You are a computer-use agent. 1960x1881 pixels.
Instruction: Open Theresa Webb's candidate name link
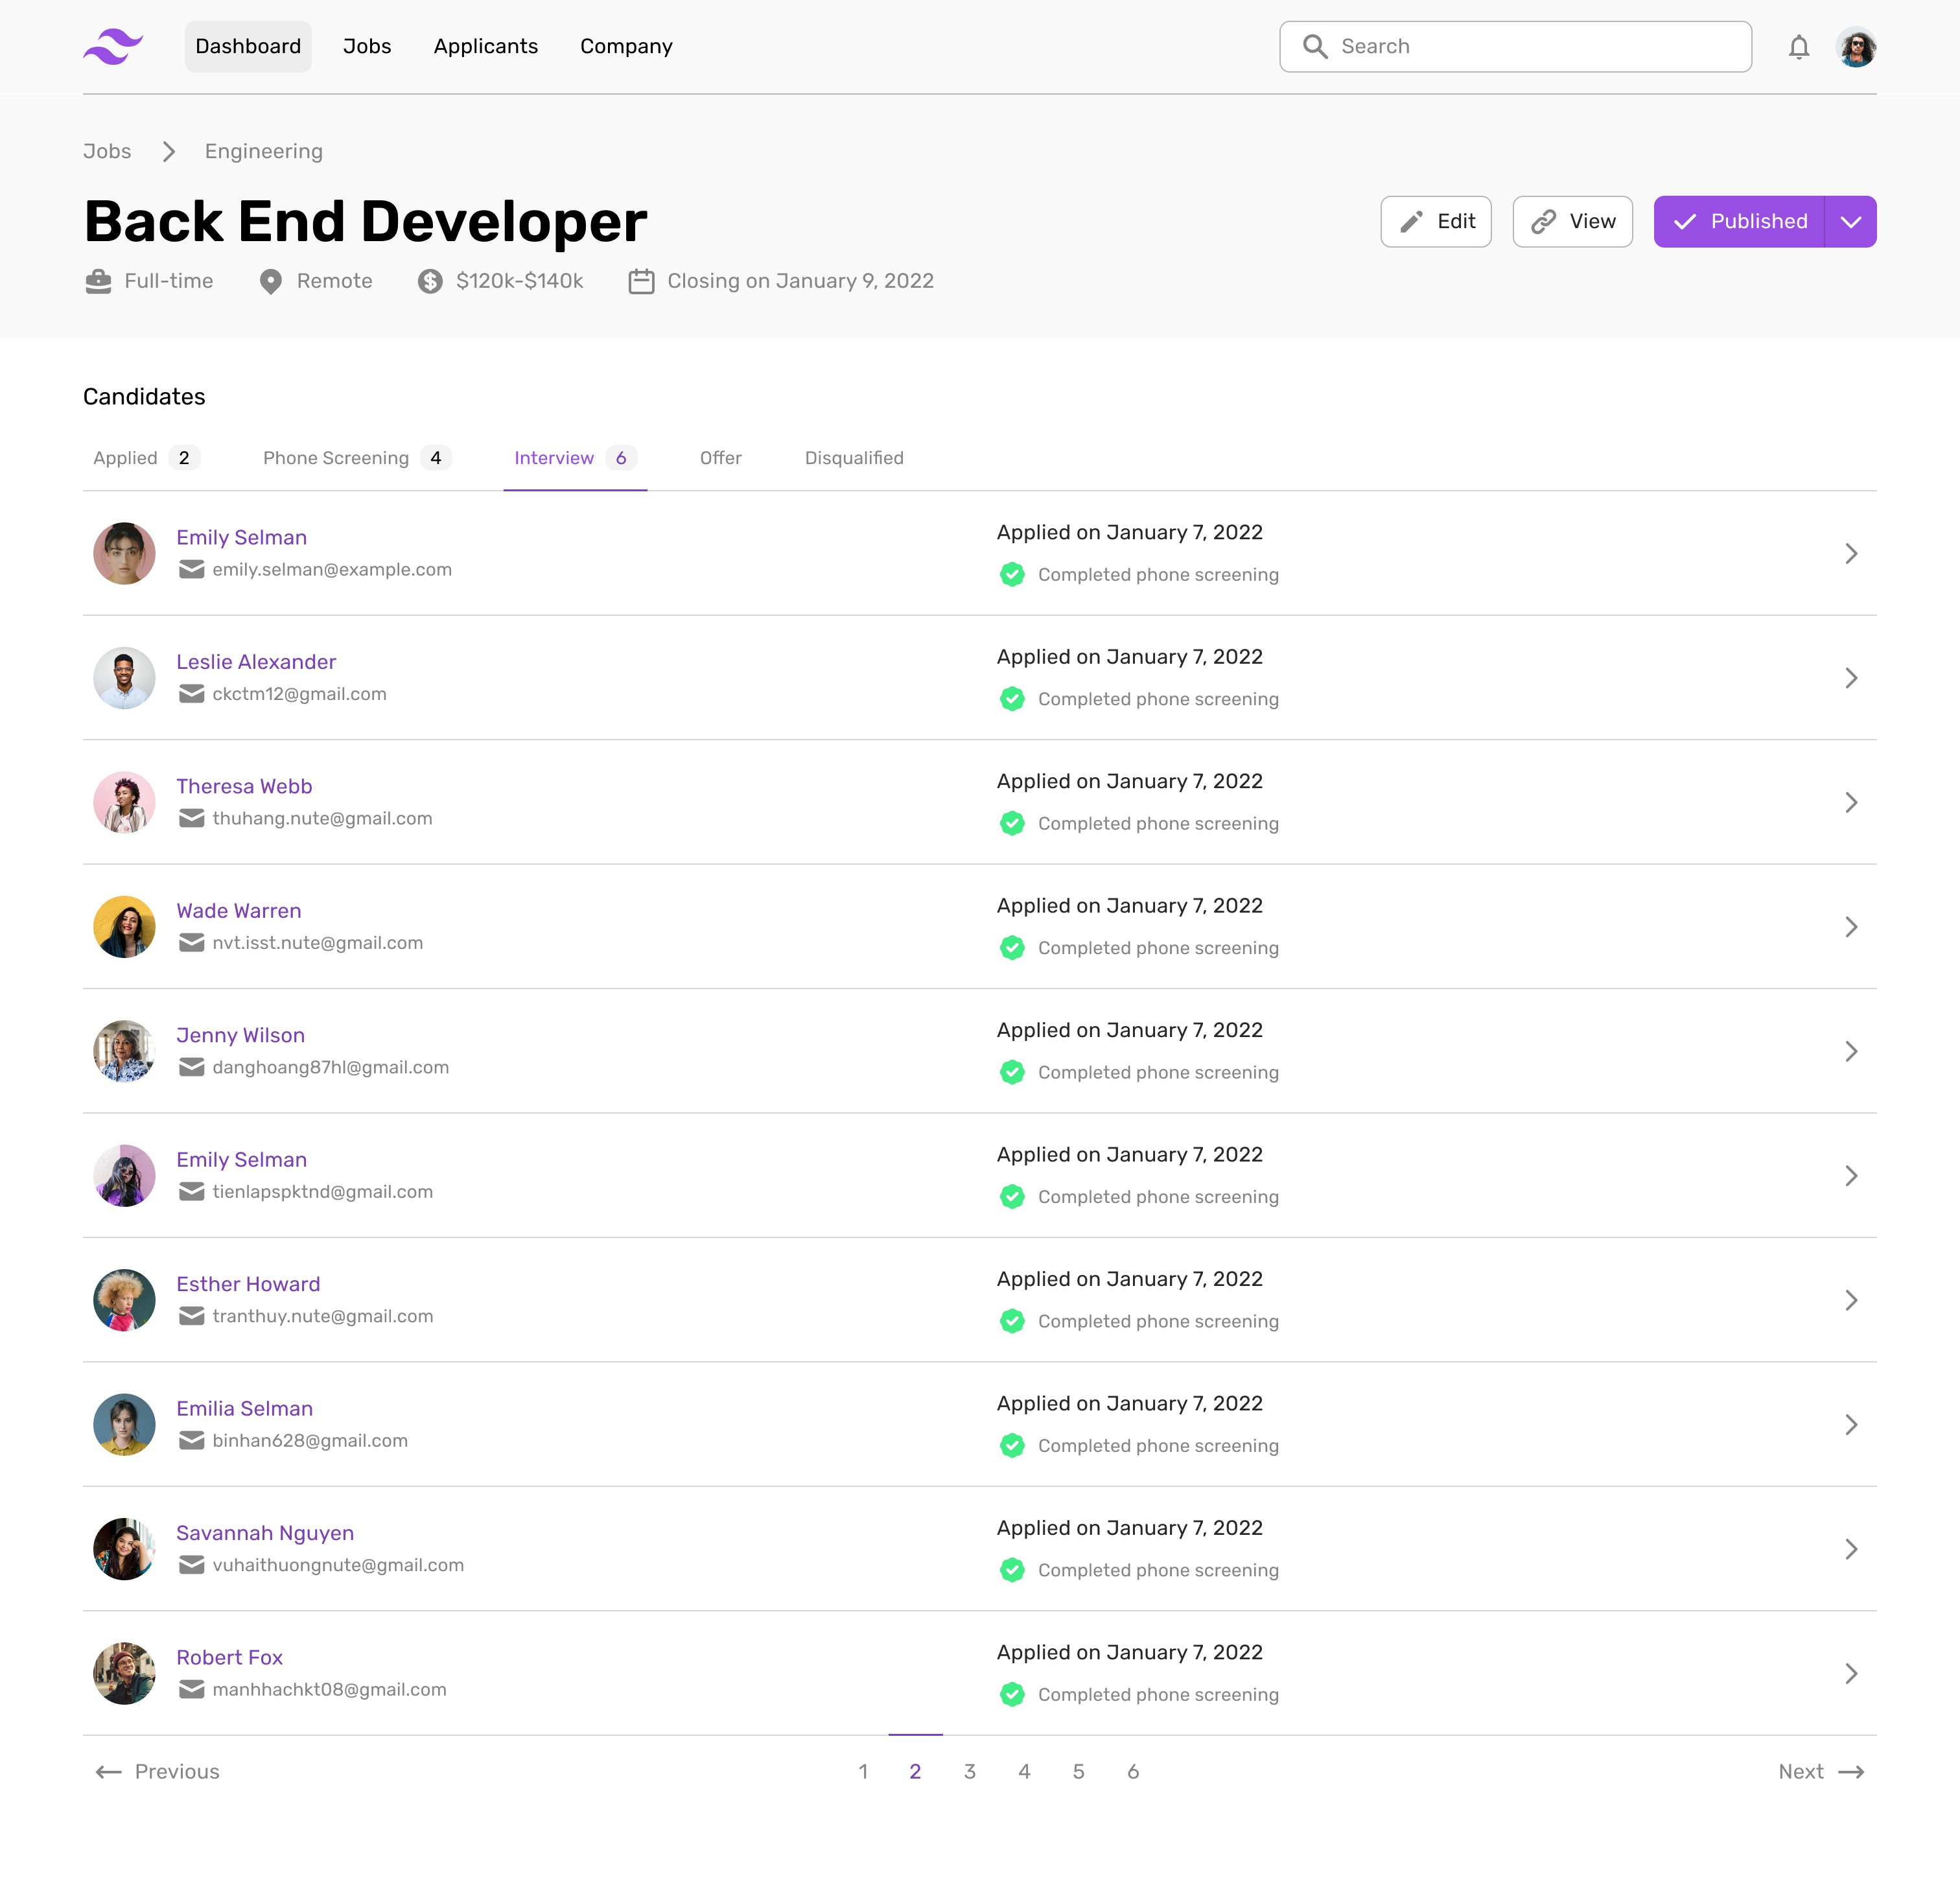click(244, 786)
